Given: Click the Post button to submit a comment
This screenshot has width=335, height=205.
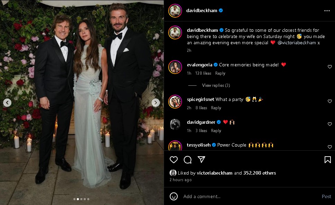Looking at the screenshot, I should point(326,196).
